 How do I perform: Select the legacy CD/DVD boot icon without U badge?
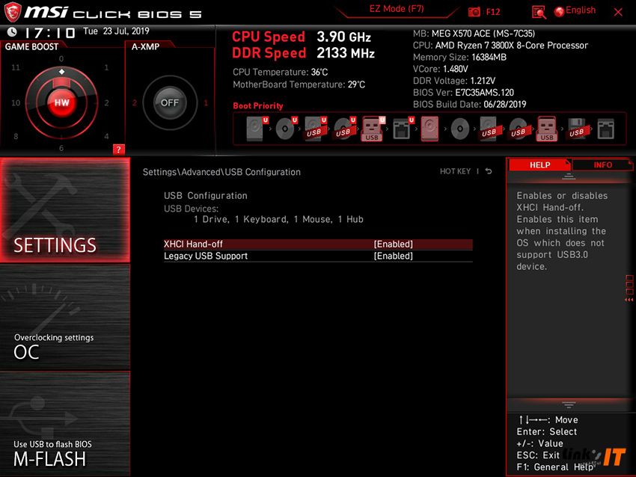[460, 129]
